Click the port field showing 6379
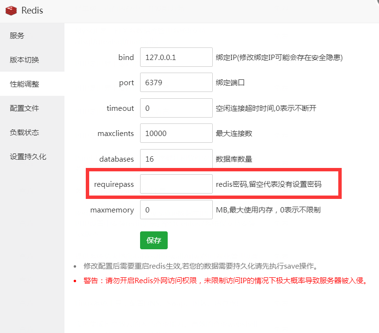Screen dimensions: 379x333 [176, 82]
